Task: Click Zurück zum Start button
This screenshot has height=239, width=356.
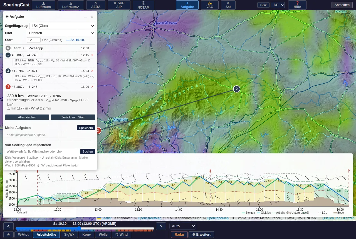Action: 73,117
